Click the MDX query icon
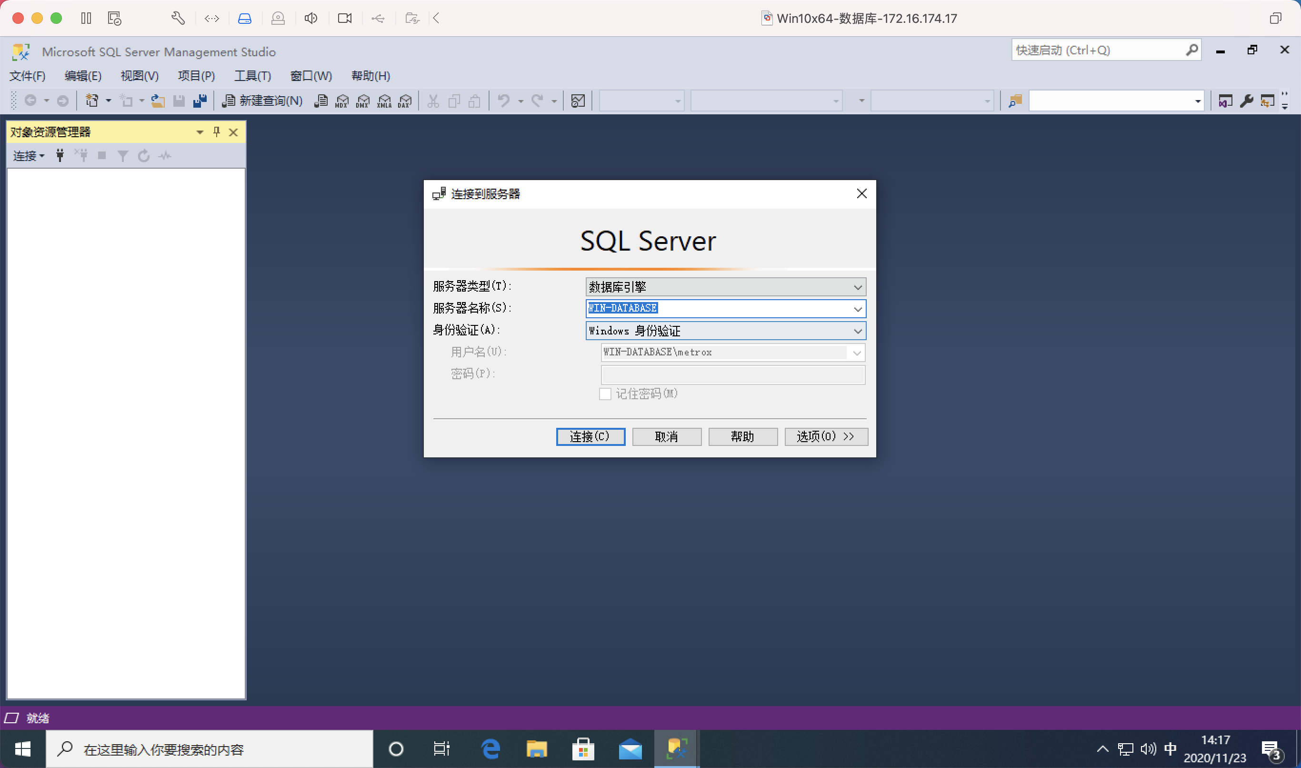1301x768 pixels. 342,101
